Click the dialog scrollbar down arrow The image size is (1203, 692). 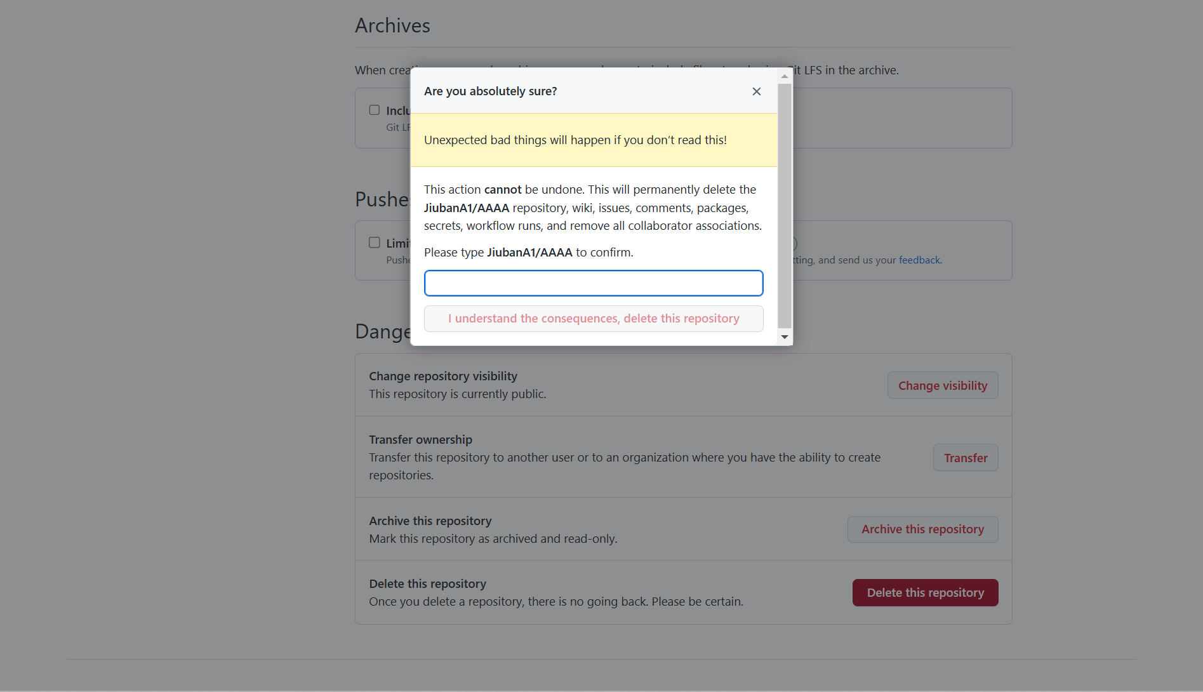(785, 337)
